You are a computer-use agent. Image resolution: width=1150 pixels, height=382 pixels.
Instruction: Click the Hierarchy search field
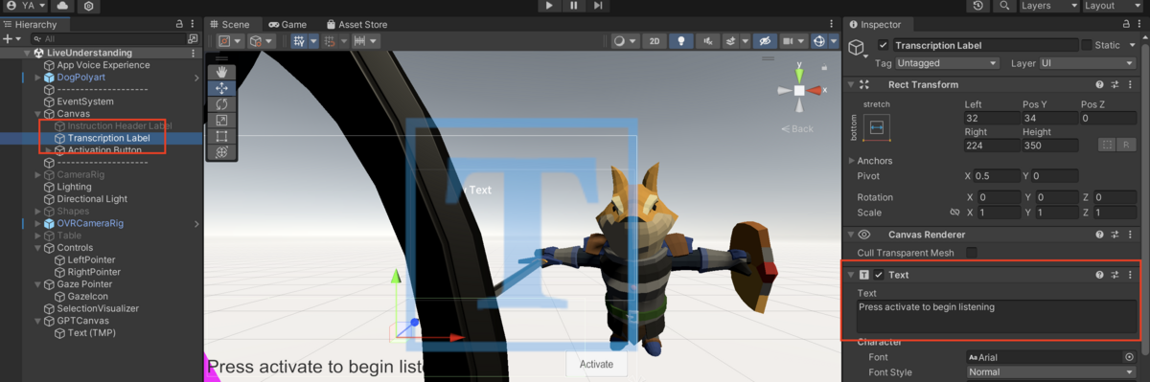click(x=109, y=39)
